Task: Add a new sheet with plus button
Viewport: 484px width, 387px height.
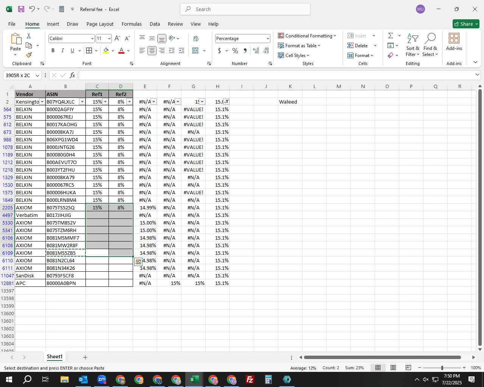Action: [85, 357]
